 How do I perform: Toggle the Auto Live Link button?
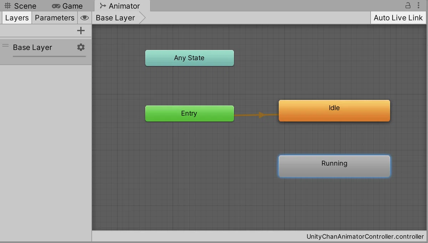pos(398,18)
